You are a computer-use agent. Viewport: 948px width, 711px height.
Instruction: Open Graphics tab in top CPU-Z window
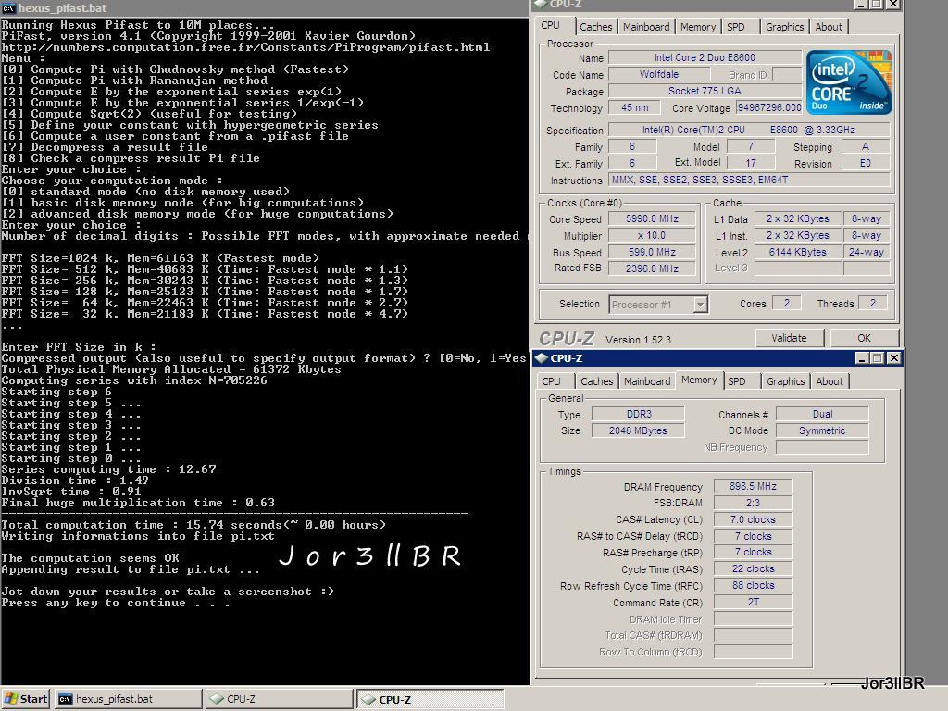[x=785, y=27]
